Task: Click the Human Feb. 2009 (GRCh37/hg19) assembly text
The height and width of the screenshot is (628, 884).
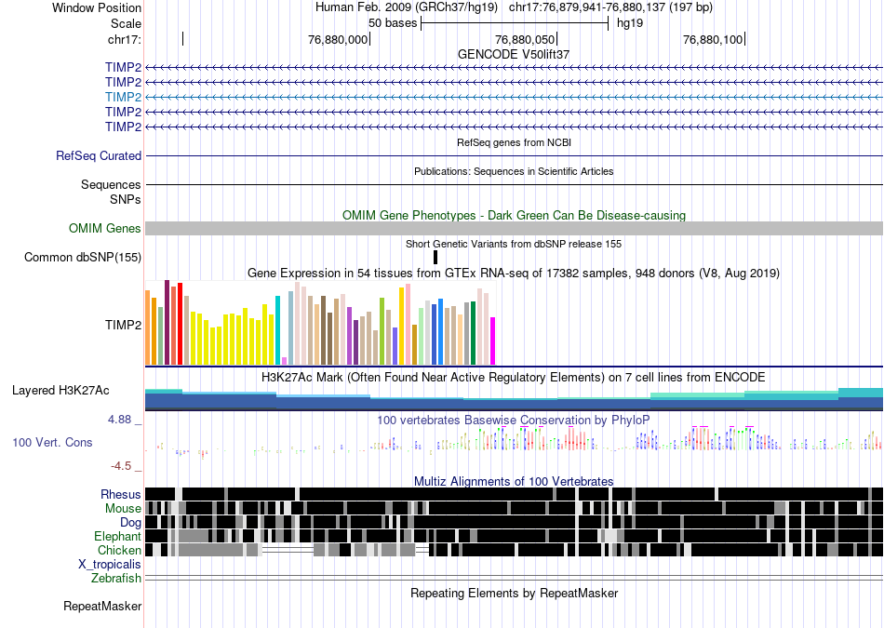Action: pyautogui.click(x=407, y=7)
